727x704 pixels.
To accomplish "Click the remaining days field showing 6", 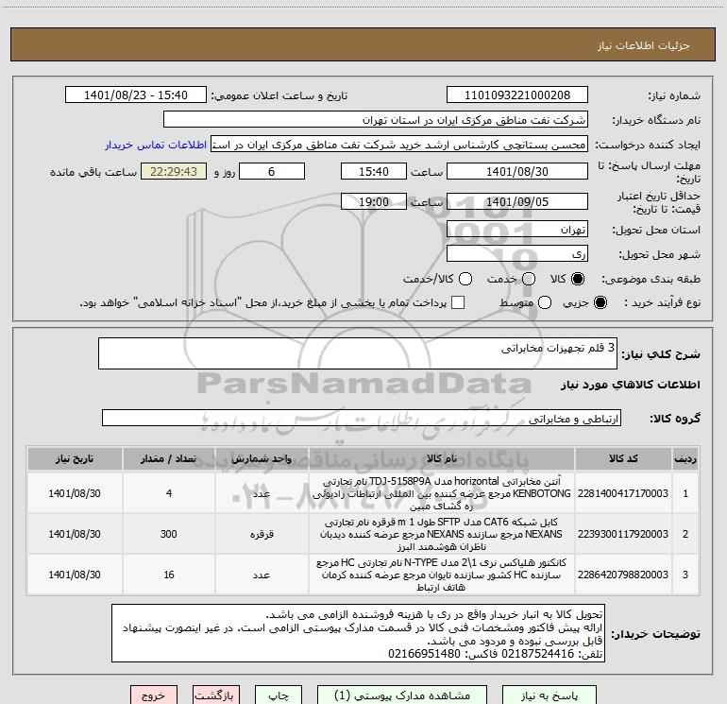I will (272, 172).
